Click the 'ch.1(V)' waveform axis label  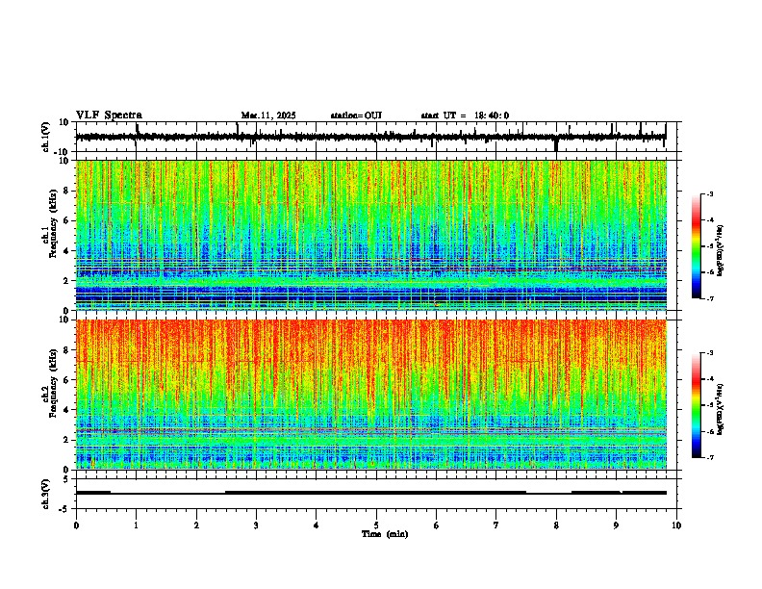[x=46, y=137]
